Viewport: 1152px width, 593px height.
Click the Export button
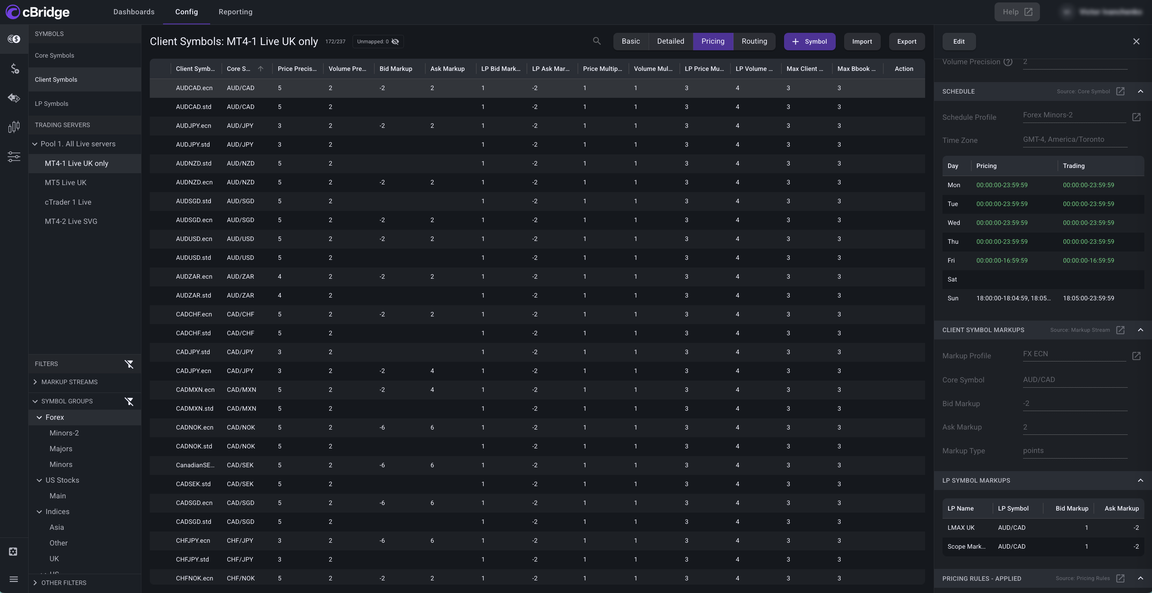(x=907, y=42)
